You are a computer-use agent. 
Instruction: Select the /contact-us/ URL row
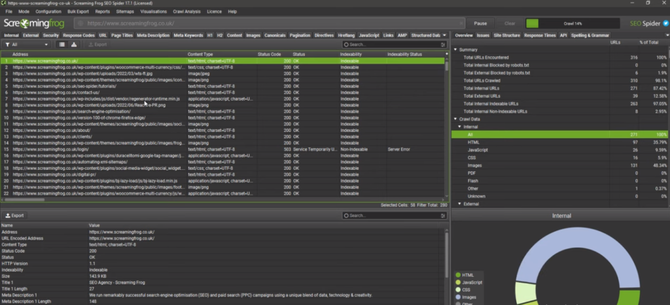click(222, 93)
